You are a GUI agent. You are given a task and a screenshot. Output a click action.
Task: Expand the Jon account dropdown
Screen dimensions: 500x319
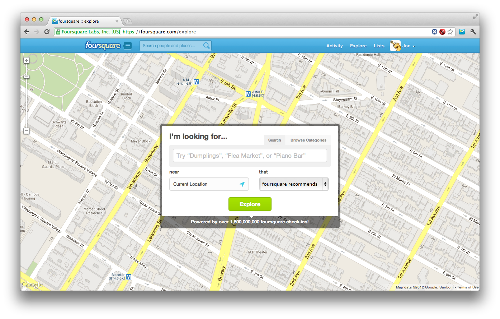tap(409, 46)
